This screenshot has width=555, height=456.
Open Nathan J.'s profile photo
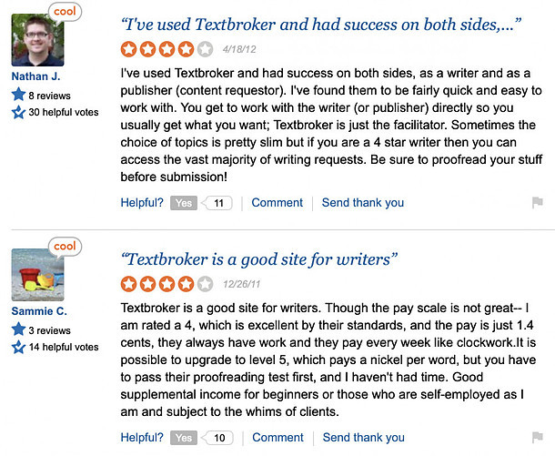point(37,40)
